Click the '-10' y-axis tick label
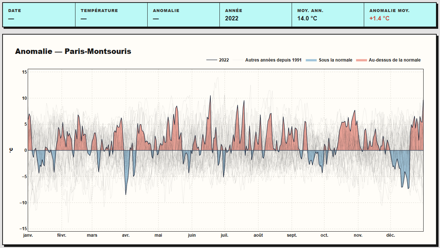The height and width of the screenshot is (248, 440). pyautogui.click(x=23, y=203)
